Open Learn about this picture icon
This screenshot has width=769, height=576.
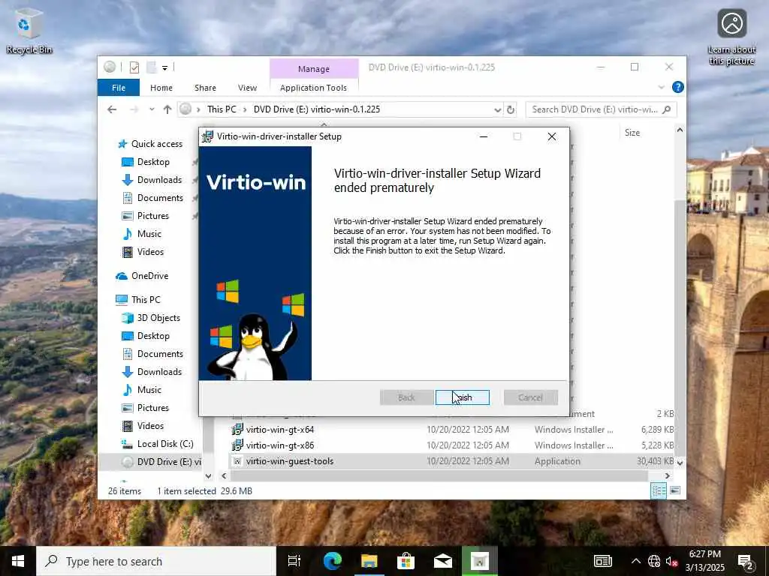[731, 37]
